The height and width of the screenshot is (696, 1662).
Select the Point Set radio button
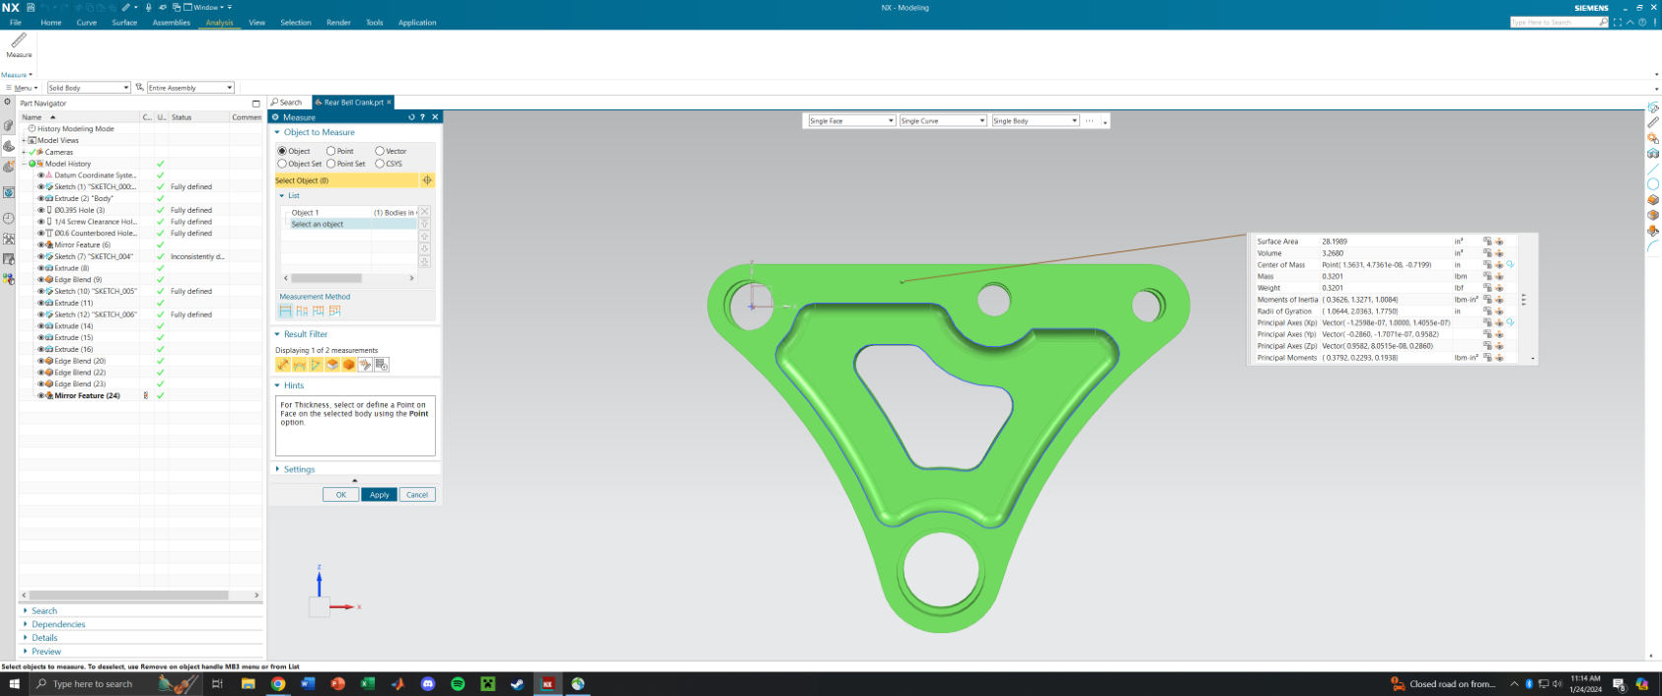330,164
